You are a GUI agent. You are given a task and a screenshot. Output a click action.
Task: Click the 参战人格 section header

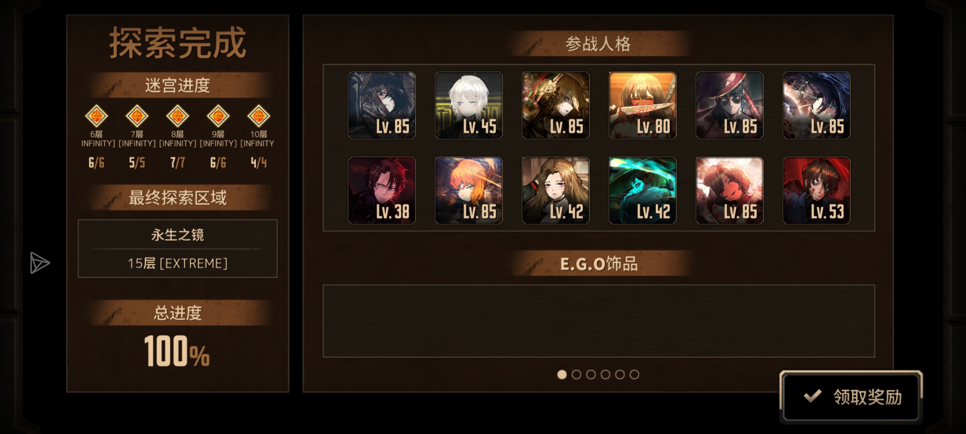pos(599,44)
